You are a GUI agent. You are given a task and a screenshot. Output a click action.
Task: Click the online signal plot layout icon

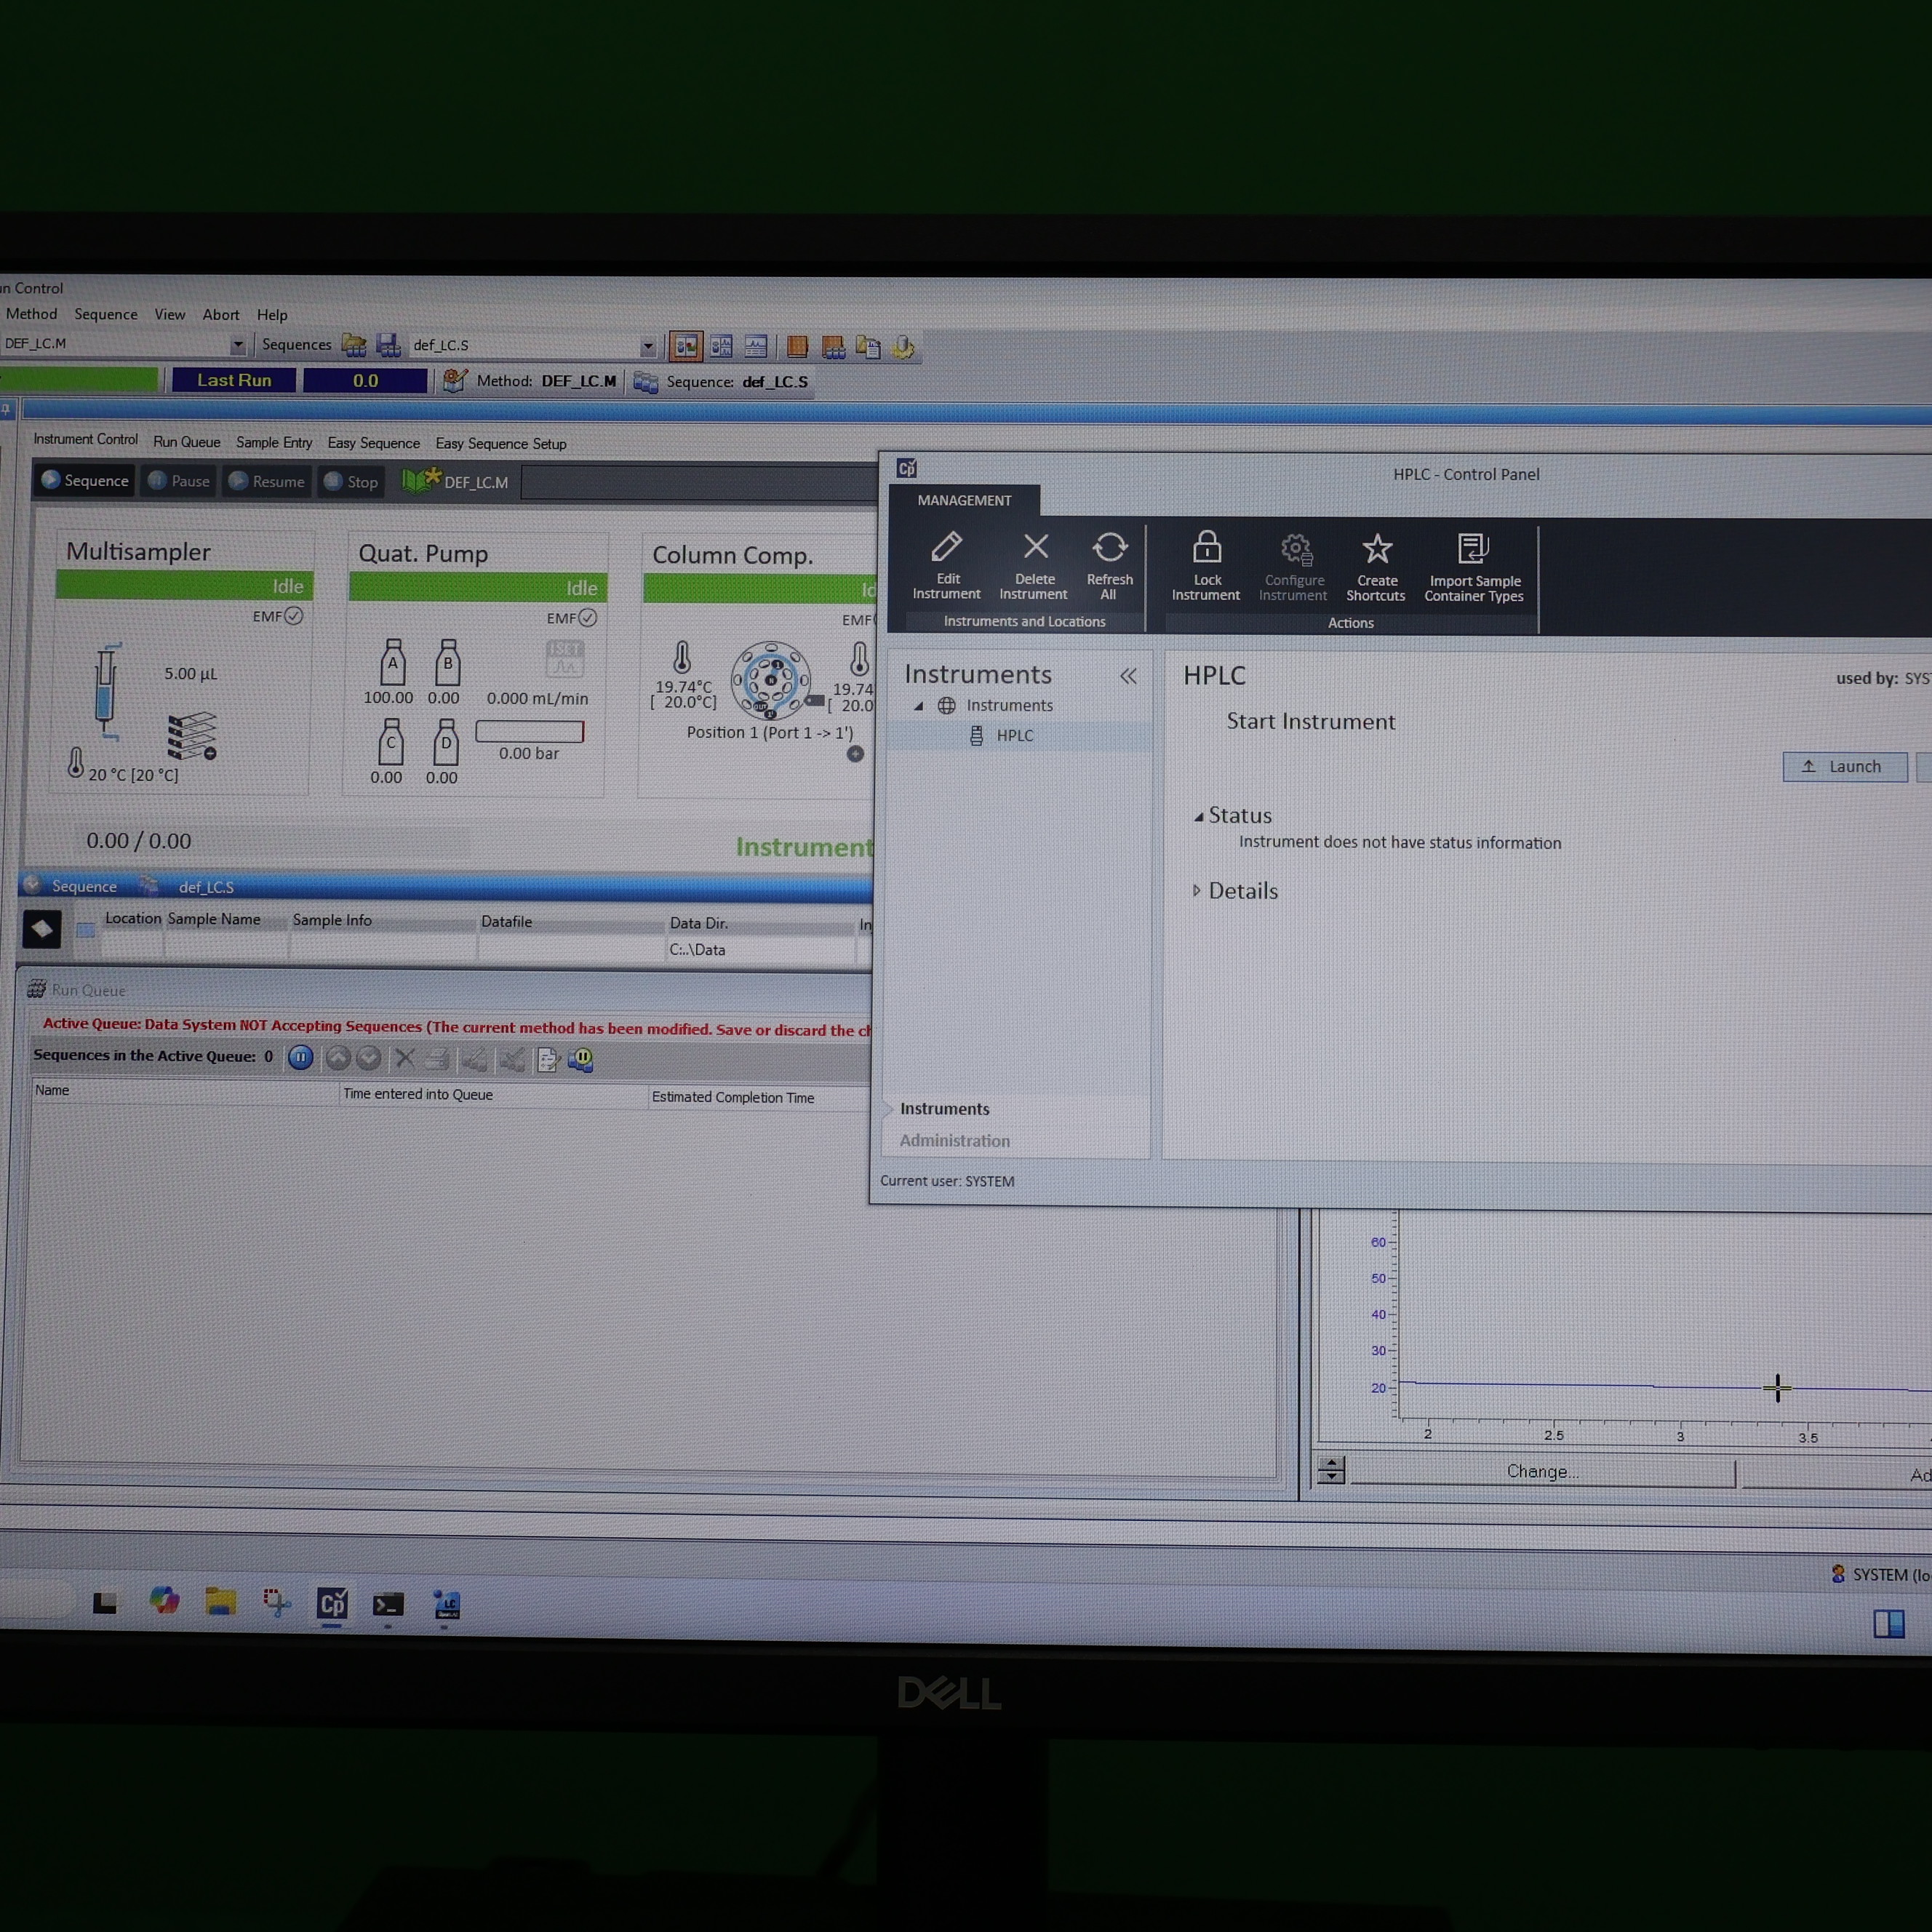tap(756, 347)
